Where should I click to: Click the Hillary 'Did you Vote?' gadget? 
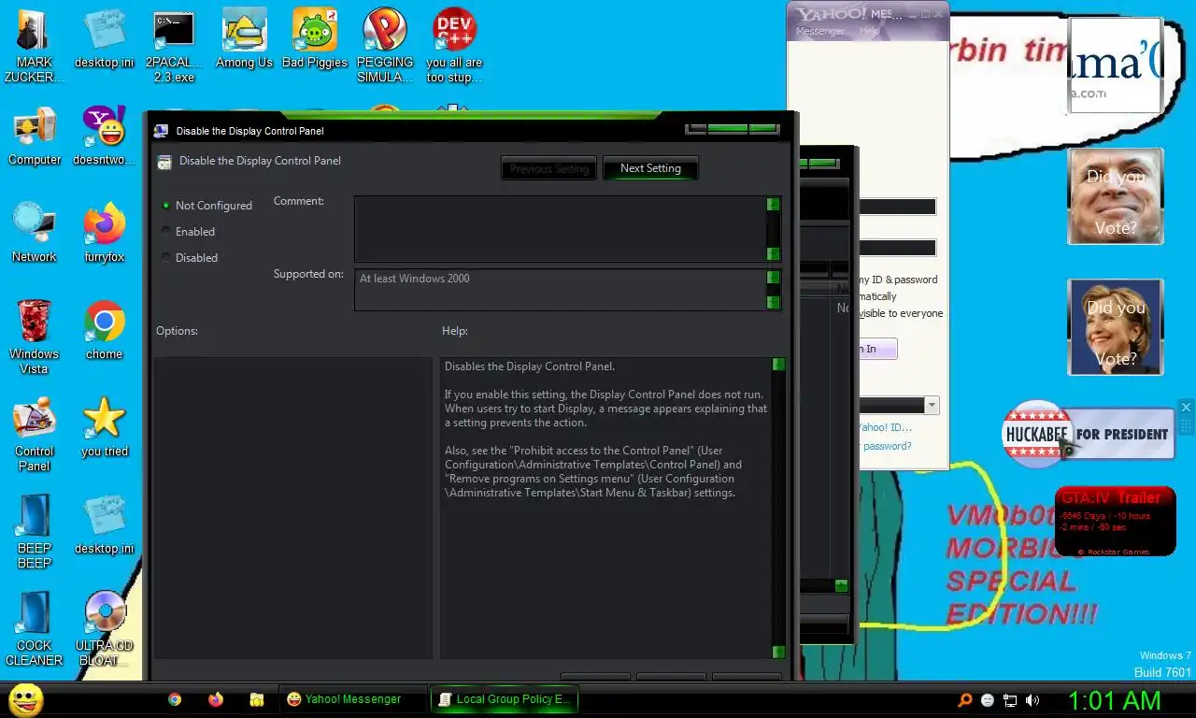tap(1116, 327)
